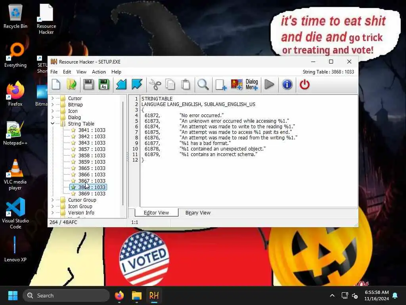This screenshot has height=305, width=406.
Task: Open the View menu
Action: [81, 72]
